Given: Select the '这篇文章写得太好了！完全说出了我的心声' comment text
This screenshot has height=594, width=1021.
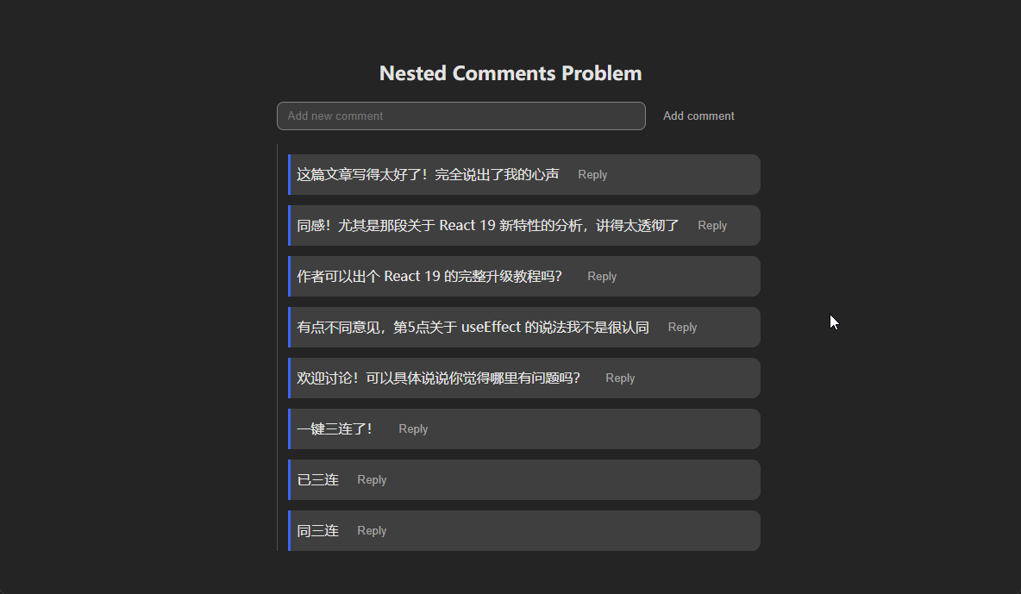Looking at the screenshot, I should 428,175.
